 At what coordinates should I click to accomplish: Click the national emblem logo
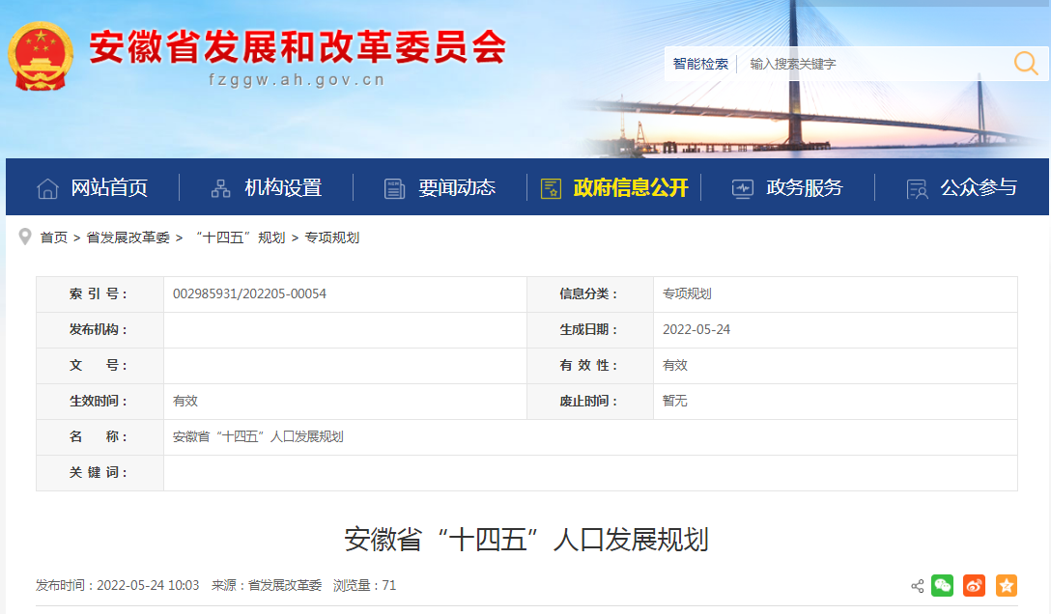click(42, 56)
